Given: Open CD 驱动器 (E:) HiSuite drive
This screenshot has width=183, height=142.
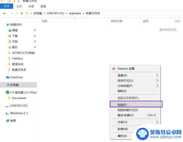Looking at the screenshot, I should click(x=23, y=92).
